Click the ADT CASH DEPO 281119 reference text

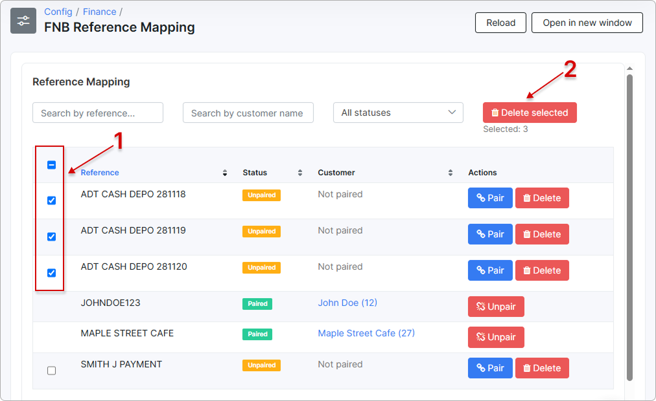[133, 230]
